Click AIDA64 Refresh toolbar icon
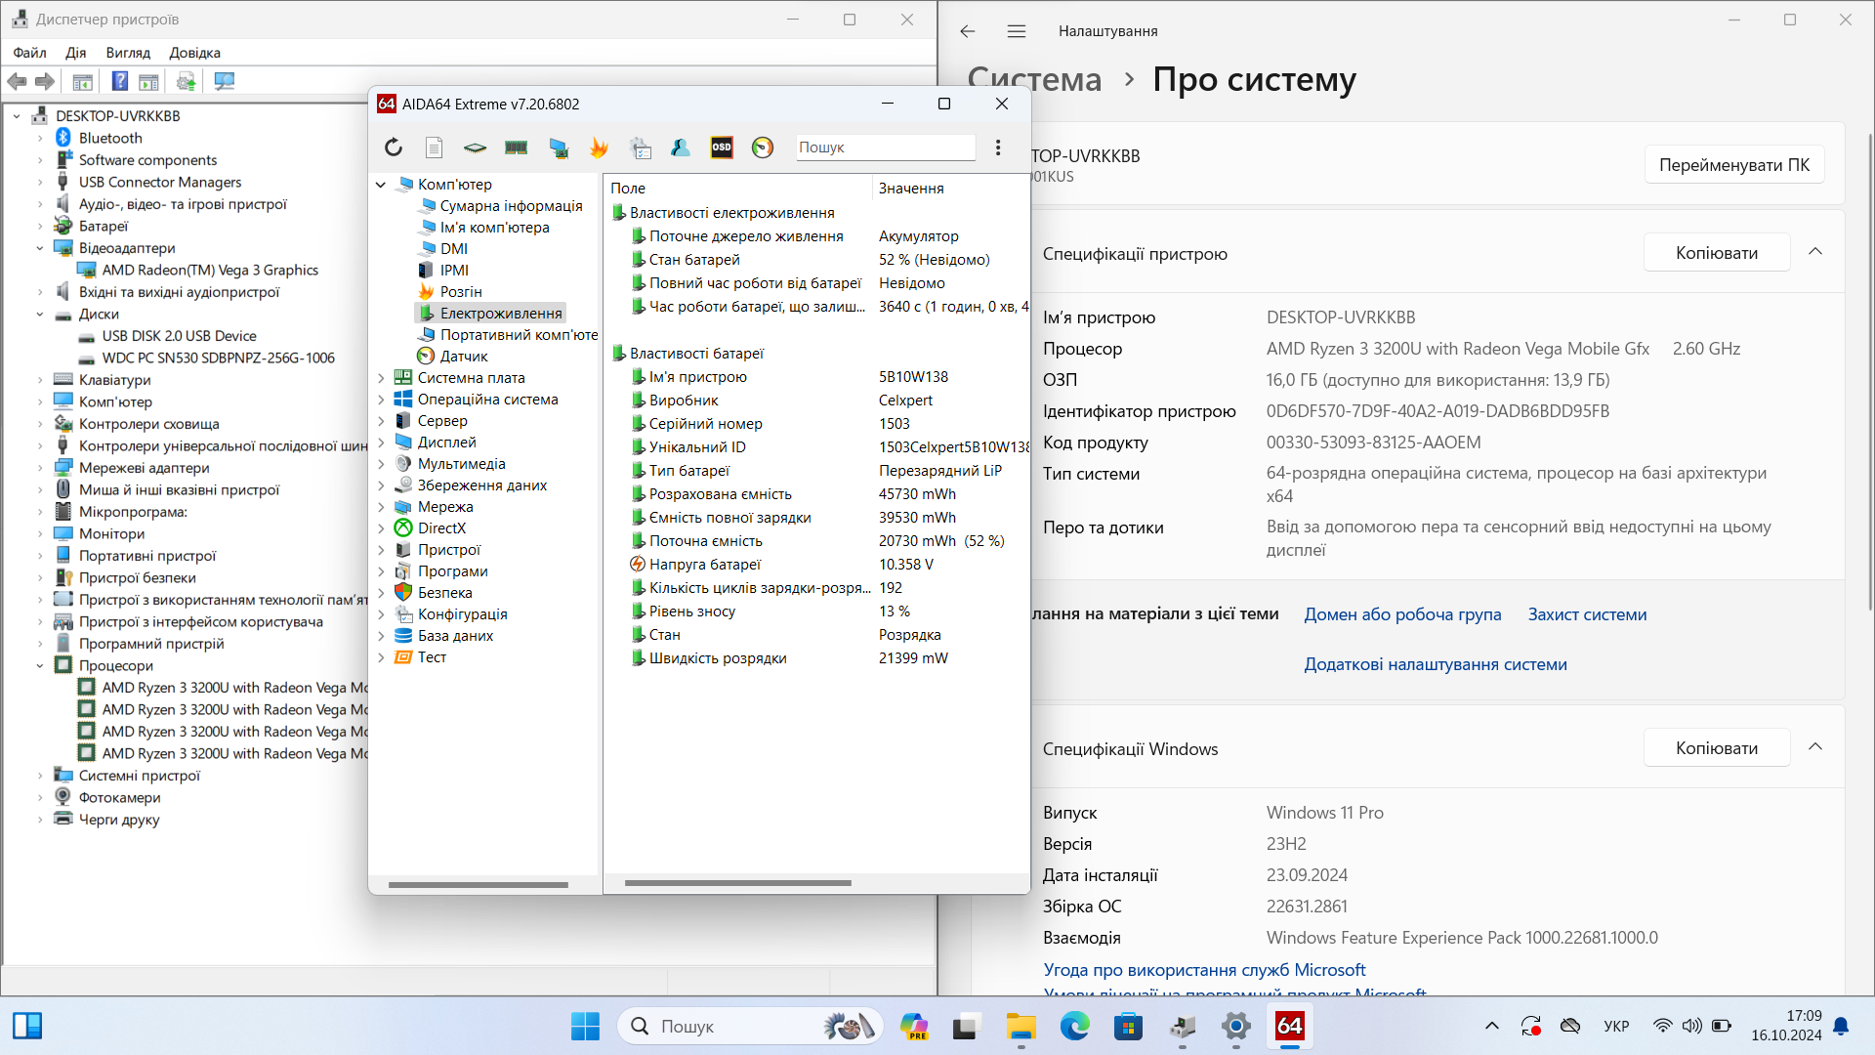 [x=394, y=148]
